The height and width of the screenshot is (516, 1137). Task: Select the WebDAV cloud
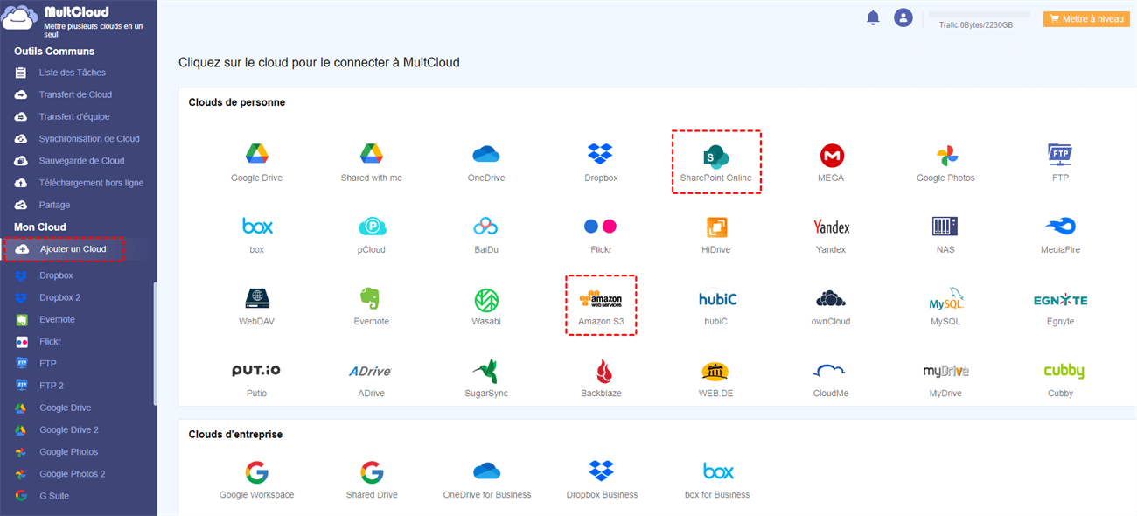[257, 306]
